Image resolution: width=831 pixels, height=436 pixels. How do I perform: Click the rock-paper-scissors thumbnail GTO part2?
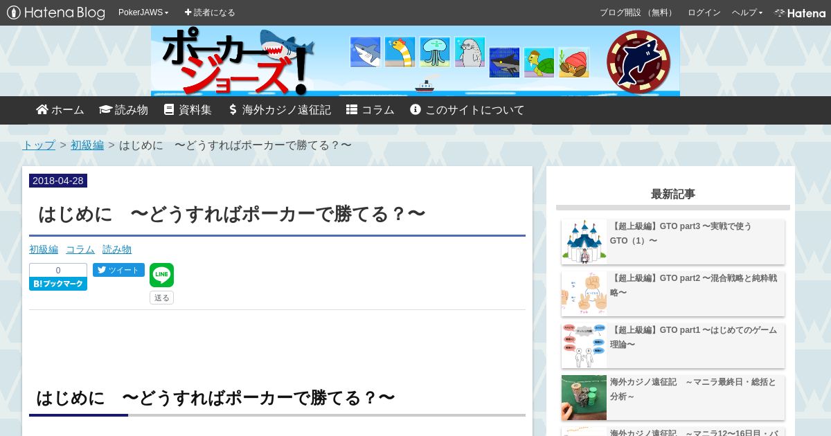click(584, 293)
